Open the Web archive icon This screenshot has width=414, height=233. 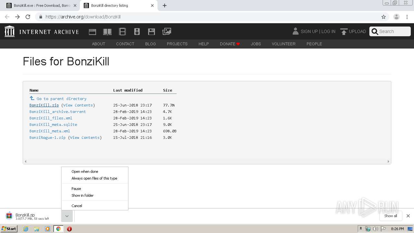pos(93,32)
